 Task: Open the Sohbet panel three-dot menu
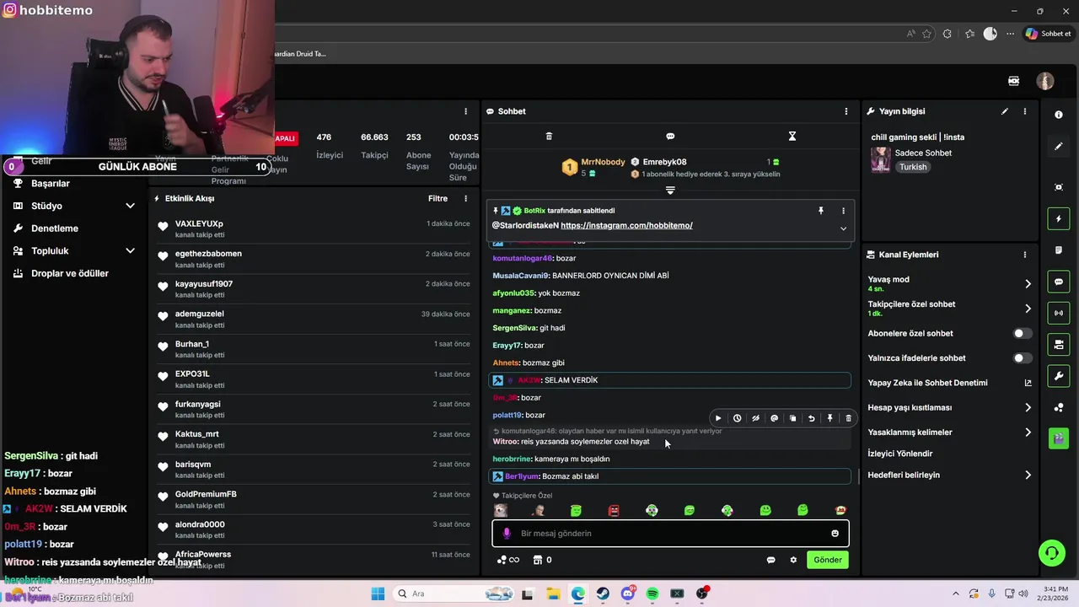pyautogui.click(x=846, y=111)
